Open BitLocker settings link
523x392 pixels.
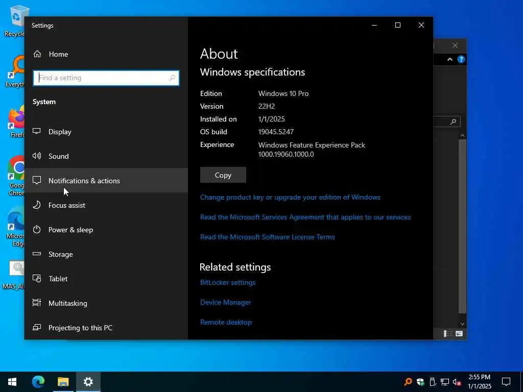coord(228,282)
